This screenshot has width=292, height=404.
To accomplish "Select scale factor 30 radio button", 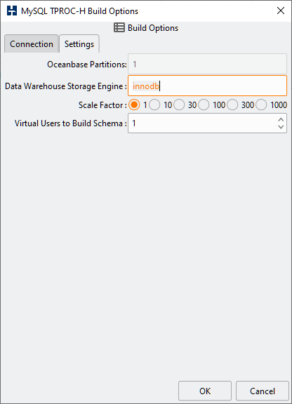I will click(x=179, y=105).
